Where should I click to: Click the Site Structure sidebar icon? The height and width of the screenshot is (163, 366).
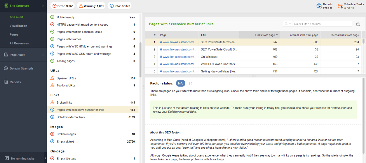[x=6, y=6]
